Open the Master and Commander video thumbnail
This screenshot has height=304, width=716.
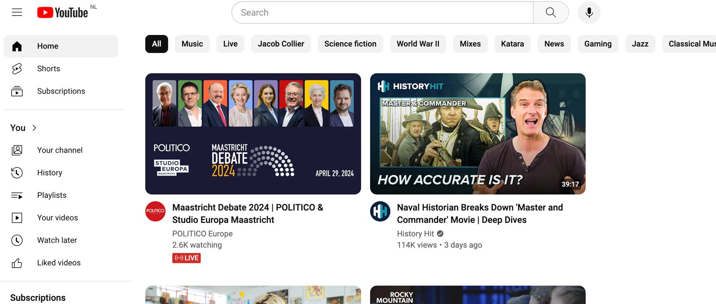click(478, 134)
